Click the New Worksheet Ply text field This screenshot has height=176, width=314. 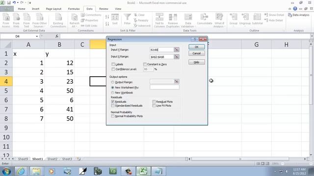coord(165,87)
